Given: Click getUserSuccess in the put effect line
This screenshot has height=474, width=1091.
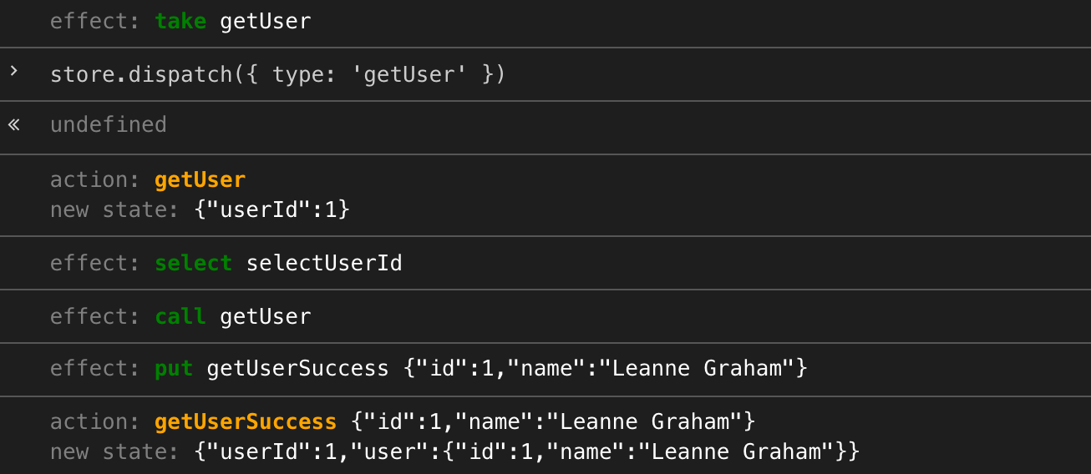Looking at the screenshot, I should tap(297, 368).
